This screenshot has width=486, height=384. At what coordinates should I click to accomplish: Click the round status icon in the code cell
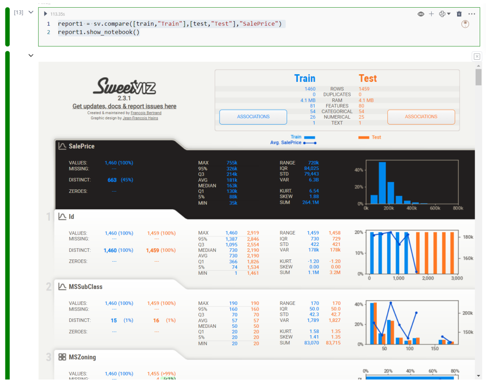point(465,24)
